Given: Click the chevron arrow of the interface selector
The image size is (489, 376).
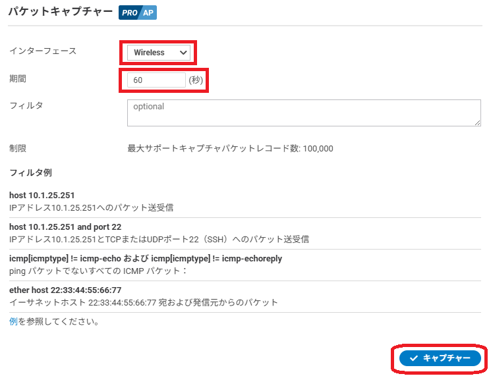Looking at the screenshot, I should (183, 53).
